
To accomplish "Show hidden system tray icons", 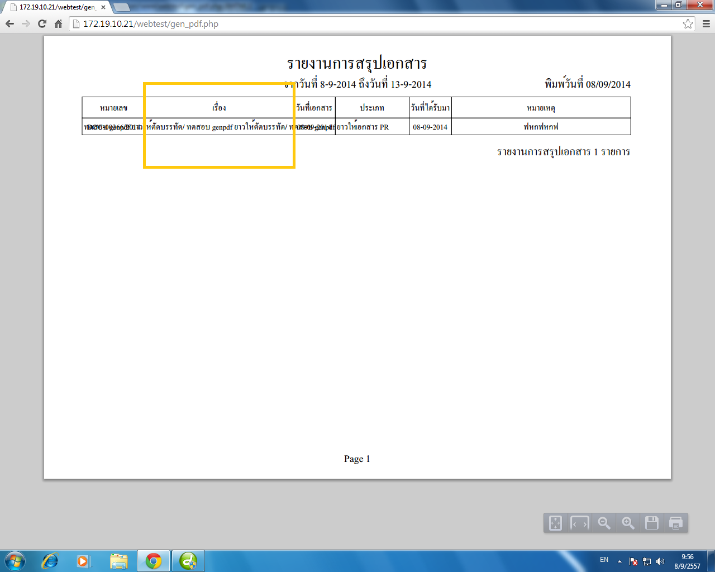I will click(x=619, y=561).
